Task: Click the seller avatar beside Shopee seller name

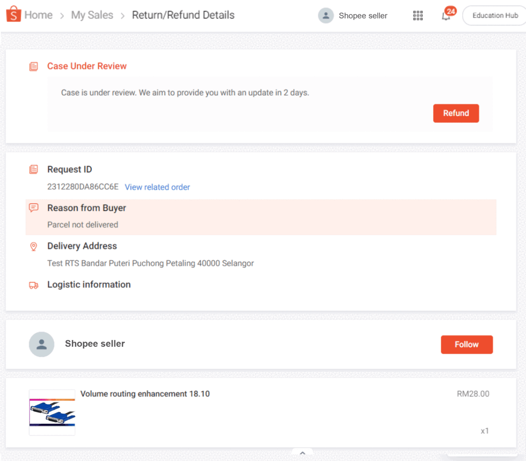Action: coord(42,345)
